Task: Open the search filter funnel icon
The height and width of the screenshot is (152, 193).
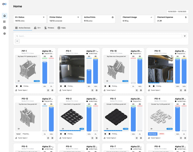Action: (x=185, y=36)
